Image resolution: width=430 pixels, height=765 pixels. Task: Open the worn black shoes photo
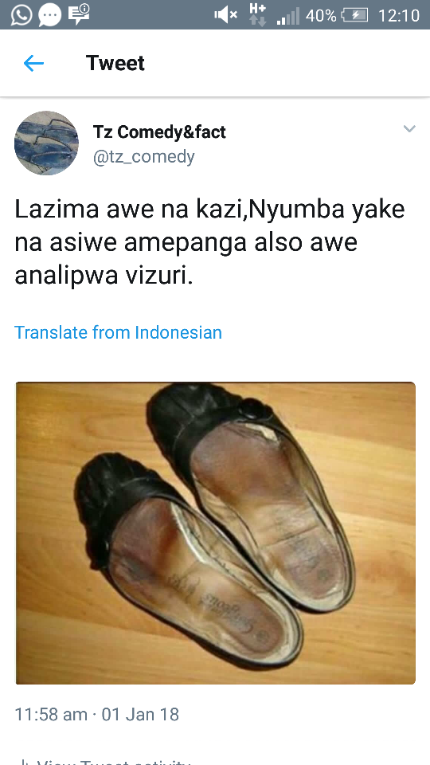click(216, 533)
